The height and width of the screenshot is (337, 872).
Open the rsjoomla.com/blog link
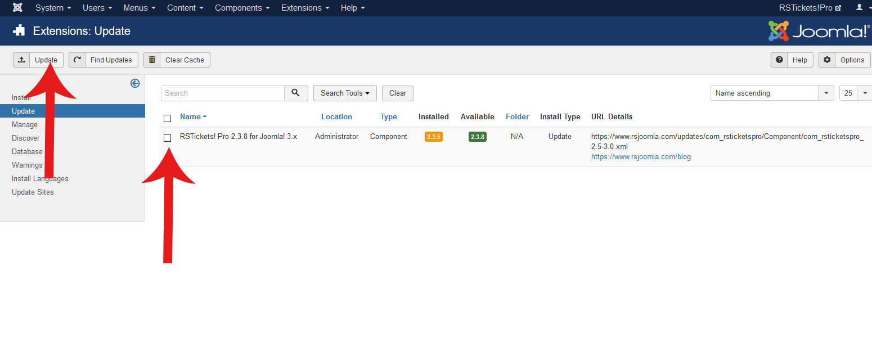[641, 157]
